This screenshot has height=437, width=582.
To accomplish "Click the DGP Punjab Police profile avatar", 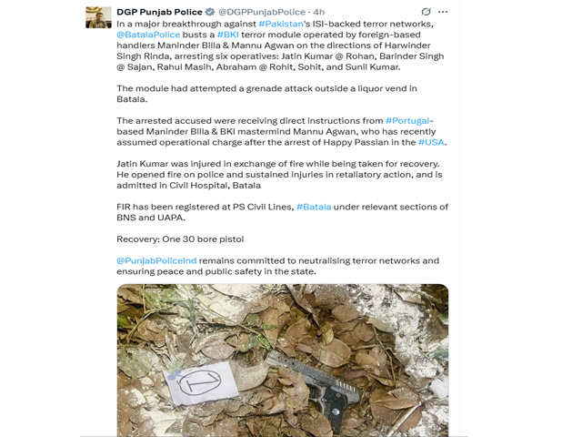I will [x=98, y=17].
